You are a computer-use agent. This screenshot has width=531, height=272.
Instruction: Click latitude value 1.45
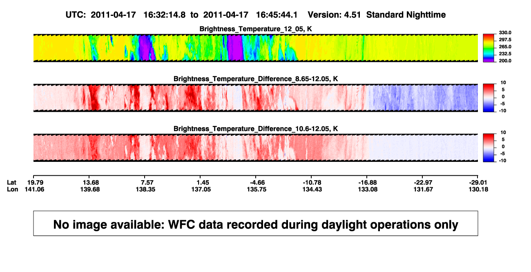tap(203, 182)
